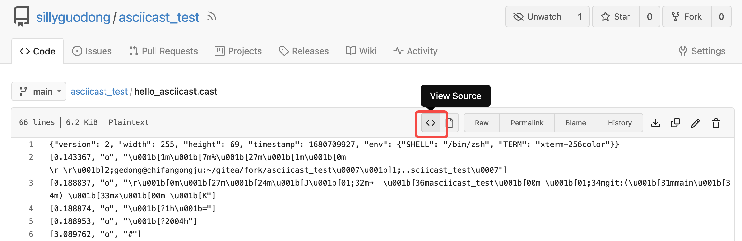Screen dimensions: 742x241
Task: Open the repository RSS feed icon
Action: [x=212, y=16]
